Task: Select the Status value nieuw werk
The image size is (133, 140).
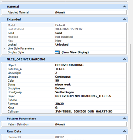Action: tap(63, 85)
